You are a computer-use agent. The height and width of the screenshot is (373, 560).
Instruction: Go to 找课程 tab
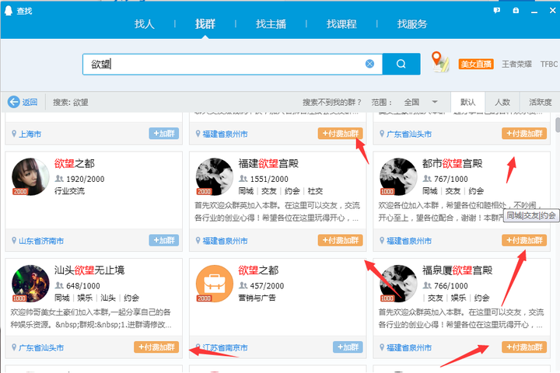coord(341,24)
